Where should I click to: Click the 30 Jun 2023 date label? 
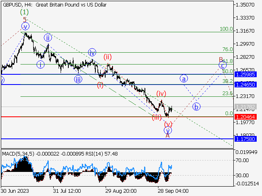tap(15, 191)
